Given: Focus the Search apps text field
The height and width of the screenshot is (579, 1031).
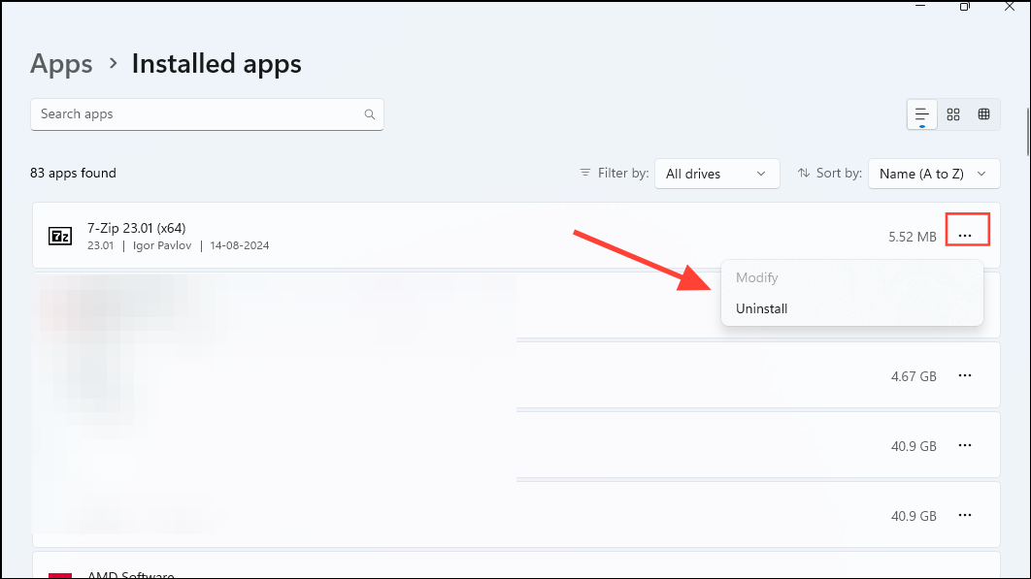Looking at the screenshot, I should 199,114.
